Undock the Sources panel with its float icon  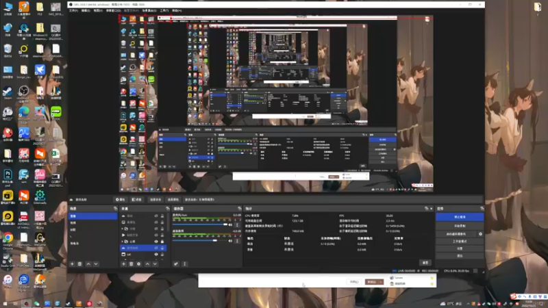click(167, 209)
